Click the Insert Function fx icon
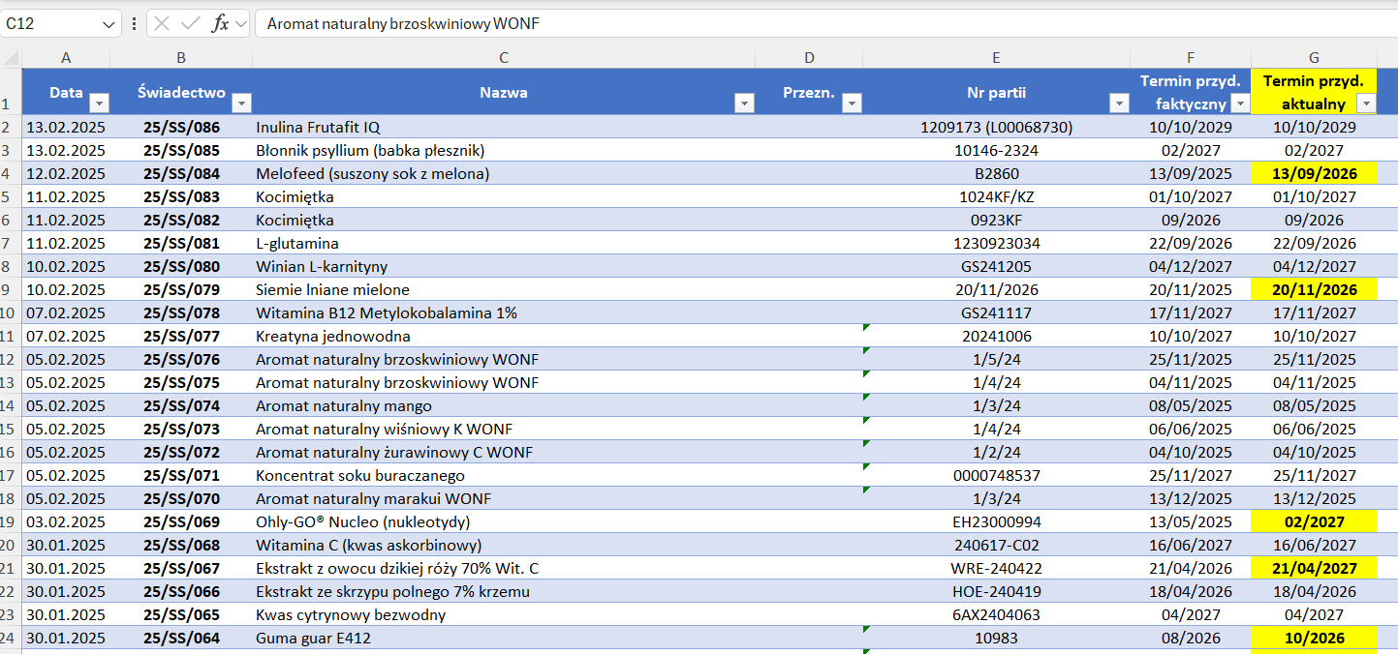Viewport: 1398px width, 654px height. pyautogui.click(x=220, y=24)
